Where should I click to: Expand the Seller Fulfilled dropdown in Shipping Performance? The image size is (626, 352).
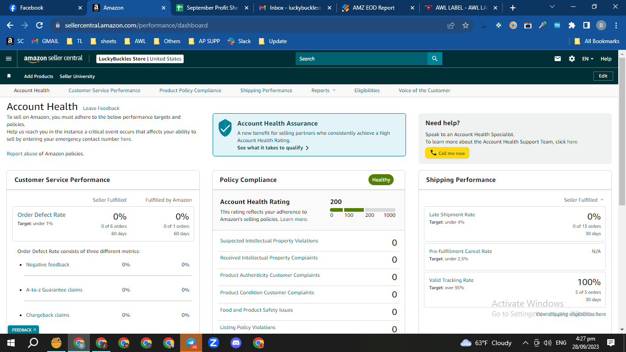coord(584,200)
